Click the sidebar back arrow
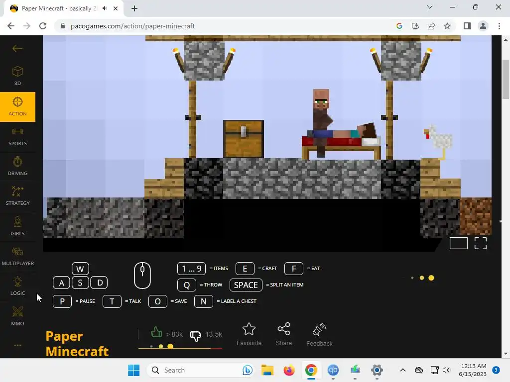This screenshot has width=510, height=382. (x=17, y=49)
